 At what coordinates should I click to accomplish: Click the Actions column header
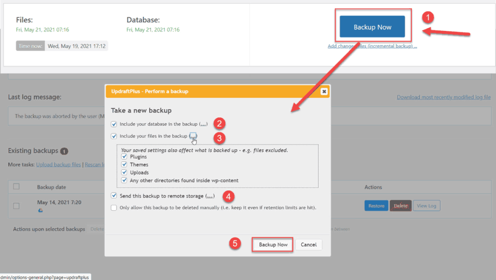[373, 187]
